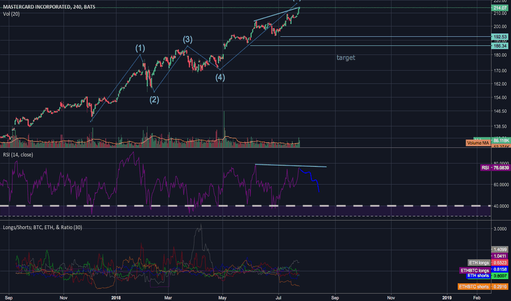Click the Feb label on time axis
This screenshot has height=301, width=511.
click(x=477, y=298)
